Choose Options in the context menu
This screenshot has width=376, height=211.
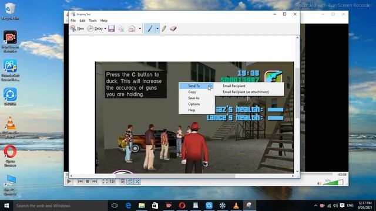pyautogui.click(x=197, y=104)
